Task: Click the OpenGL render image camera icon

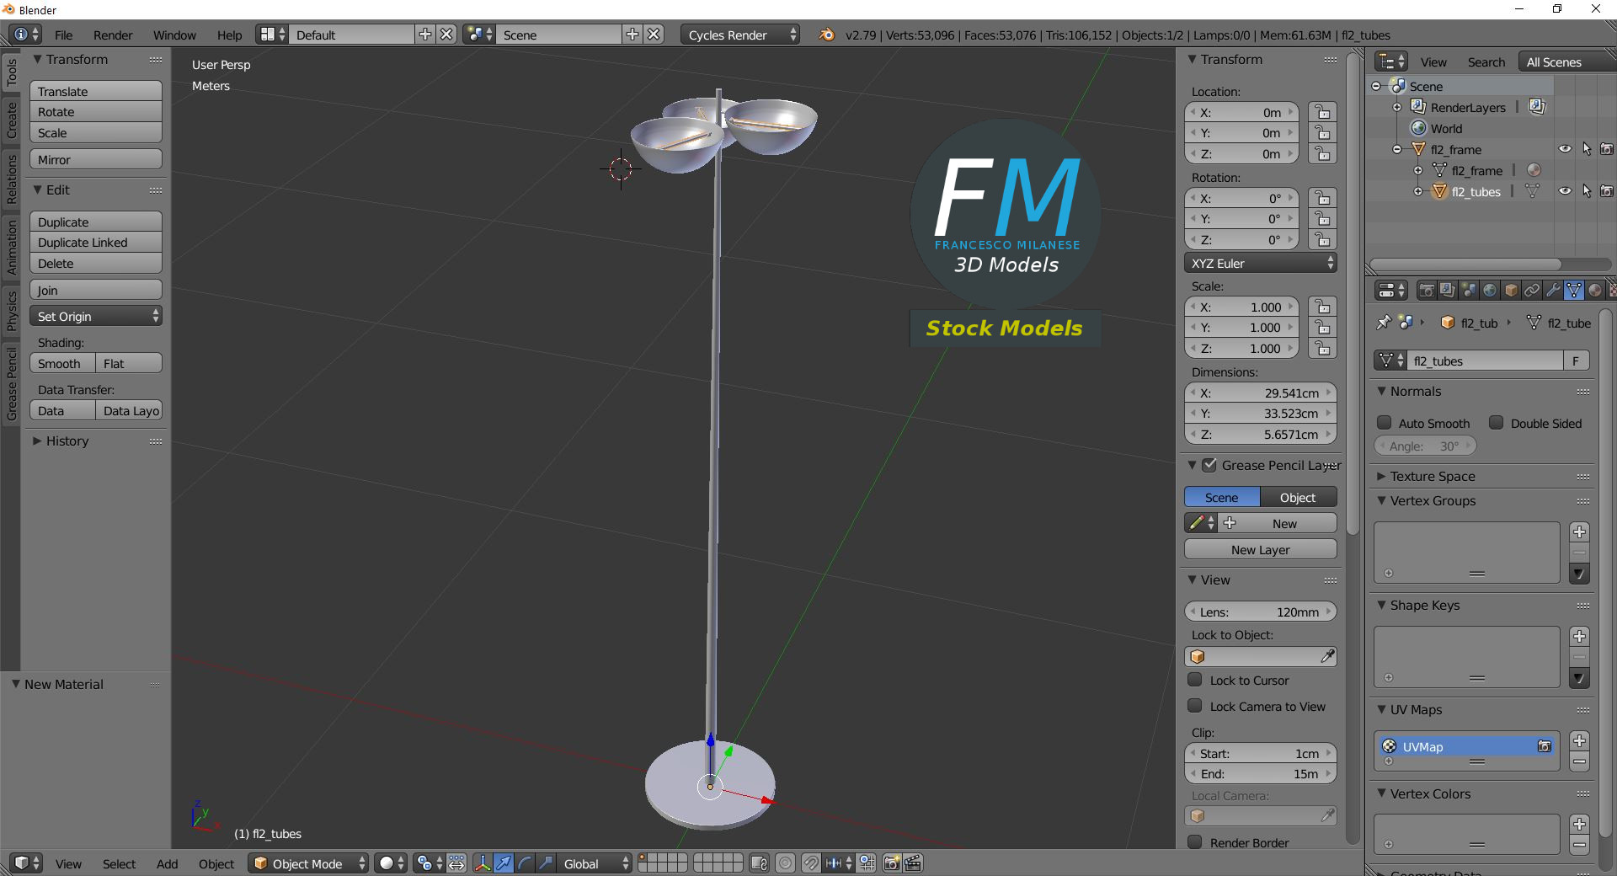Action: (891, 863)
